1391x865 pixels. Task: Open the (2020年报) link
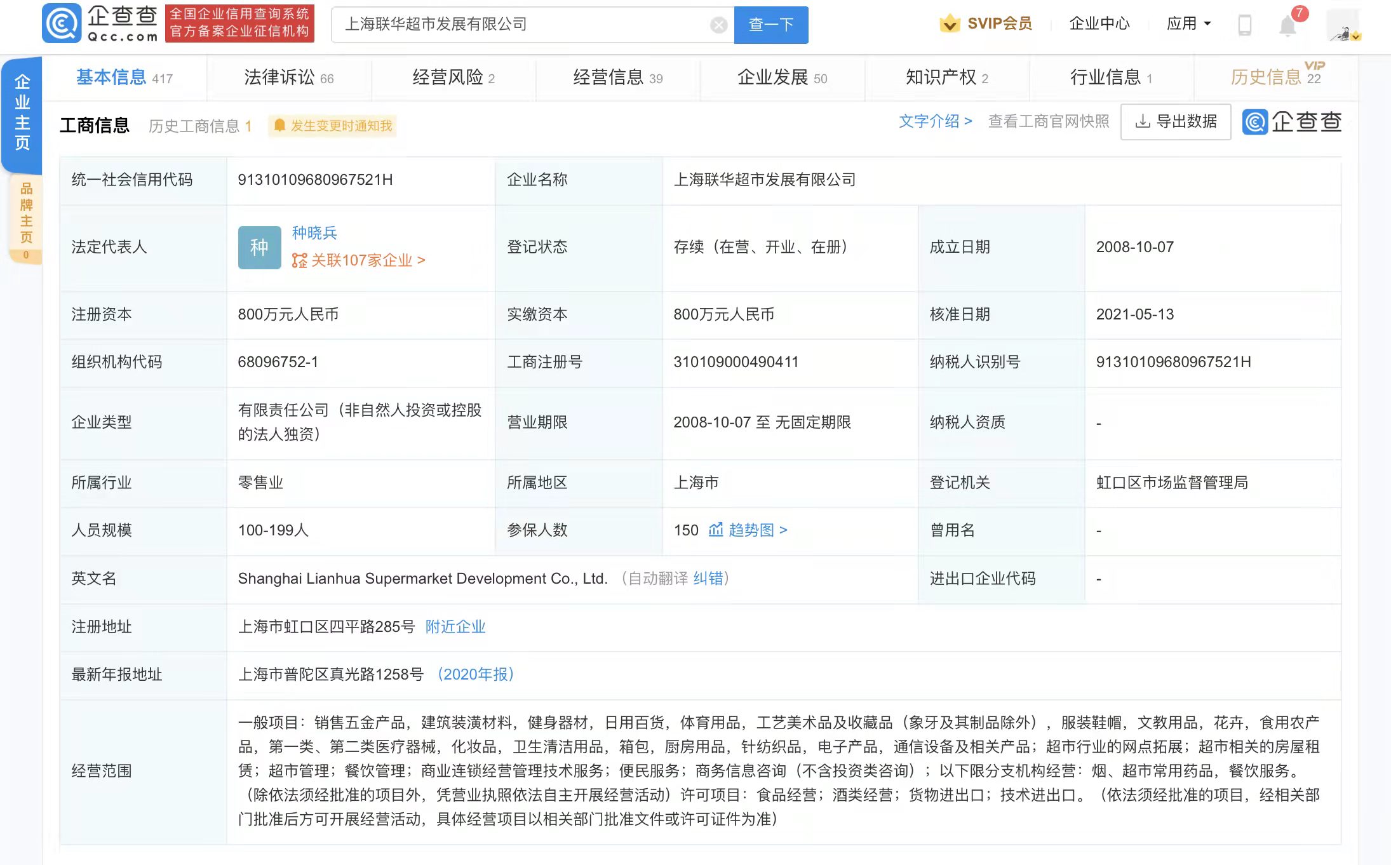(x=476, y=674)
